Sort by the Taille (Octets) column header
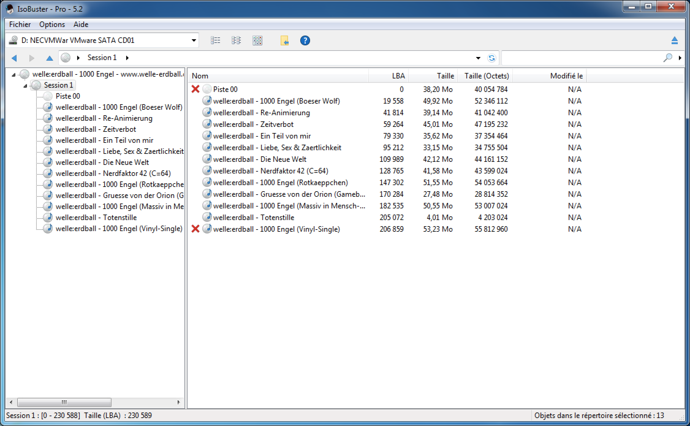 pos(485,76)
